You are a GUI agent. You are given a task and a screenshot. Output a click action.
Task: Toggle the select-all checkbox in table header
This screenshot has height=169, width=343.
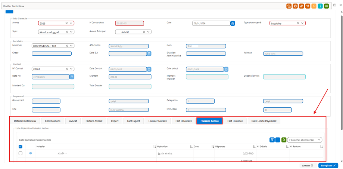(x=21, y=147)
